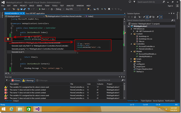Click the Save All toolbar icon
181x113 pixels.
click(x=24, y=9)
